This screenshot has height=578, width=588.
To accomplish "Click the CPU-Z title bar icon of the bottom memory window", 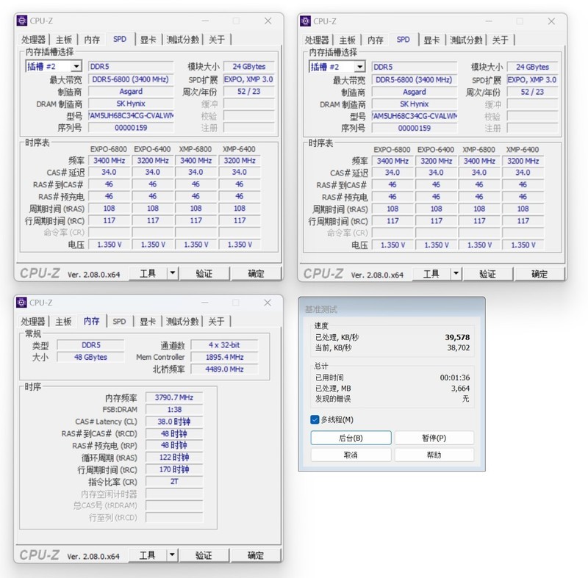I will pyautogui.click(x=21, y=302).
